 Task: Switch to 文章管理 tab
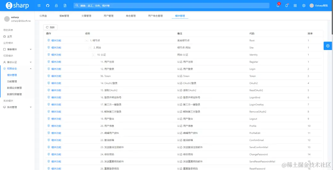pos(86,16)
